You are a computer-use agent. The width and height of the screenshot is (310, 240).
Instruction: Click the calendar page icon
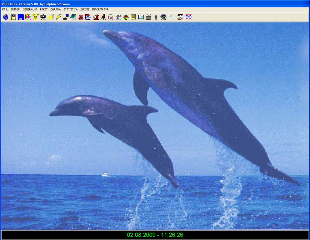pyautogui.click(x=88, y=17)
